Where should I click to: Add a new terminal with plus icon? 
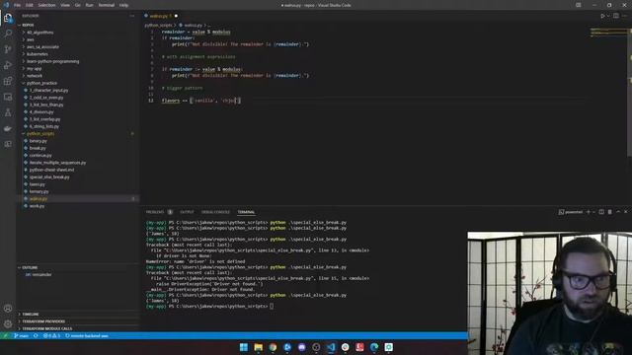(589, 212)
